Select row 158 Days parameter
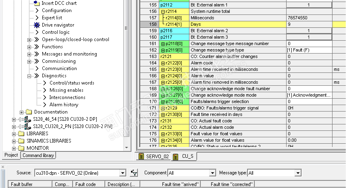 coord(243,24)
